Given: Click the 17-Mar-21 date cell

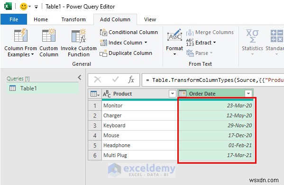Looking at the screenshot, I should coord(215,155).
